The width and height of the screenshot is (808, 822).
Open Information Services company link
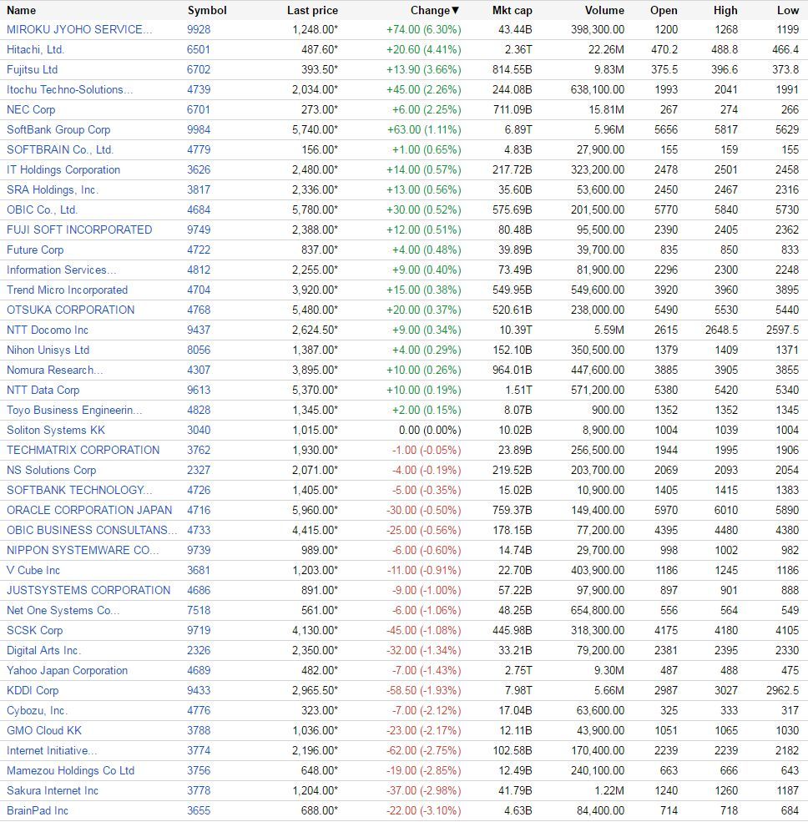[x=61, y=270]
